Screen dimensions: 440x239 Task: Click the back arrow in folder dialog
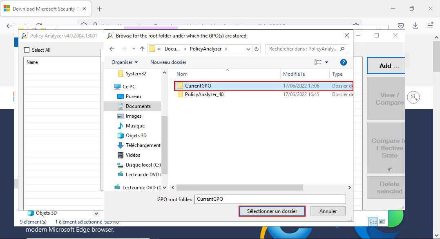pyautogui.click(x=112, y=49)
